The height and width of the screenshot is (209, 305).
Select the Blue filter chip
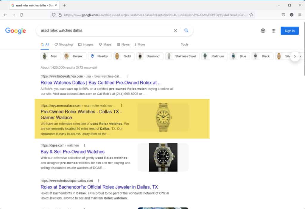click(x=240, y=56)
